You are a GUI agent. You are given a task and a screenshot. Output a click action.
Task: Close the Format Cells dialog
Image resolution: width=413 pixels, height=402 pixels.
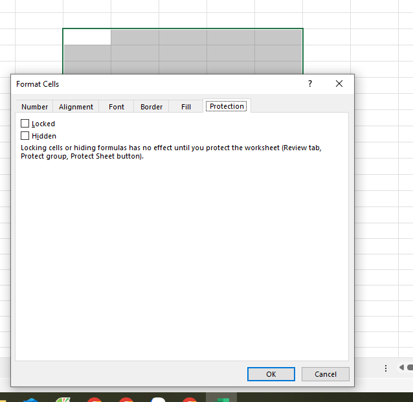coord(339,84)
